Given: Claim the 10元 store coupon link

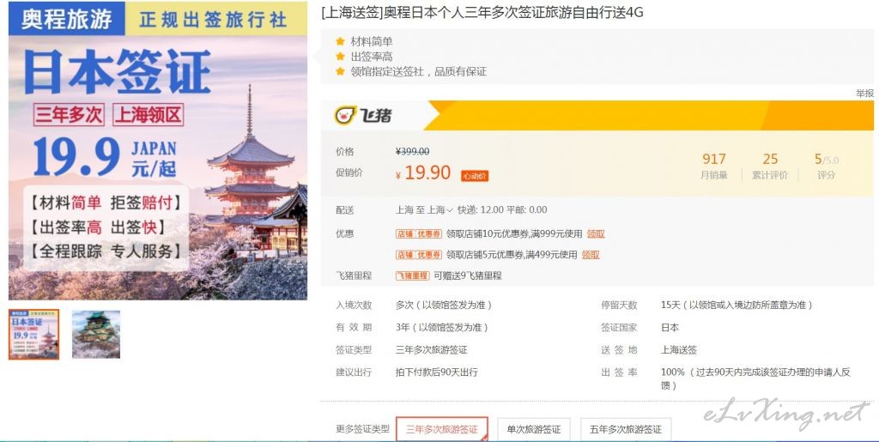Looking at the screenshot, I should [596, 233].
